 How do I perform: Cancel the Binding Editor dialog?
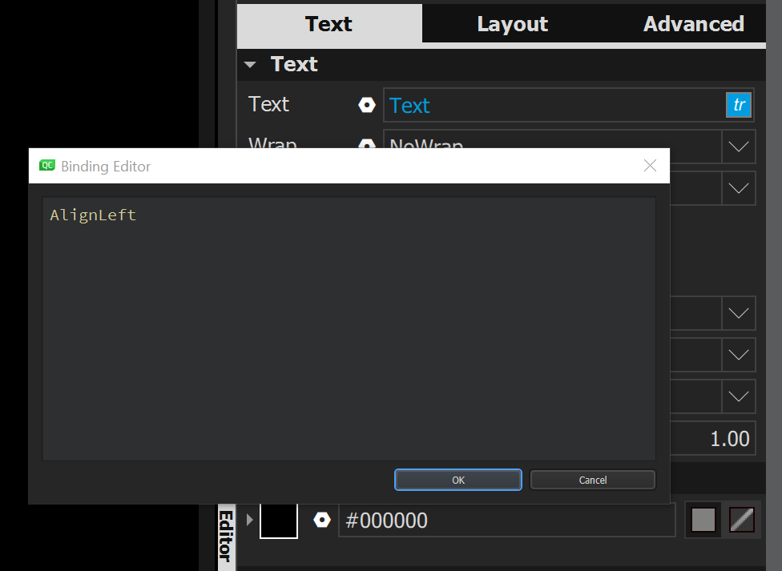[592, 480]
